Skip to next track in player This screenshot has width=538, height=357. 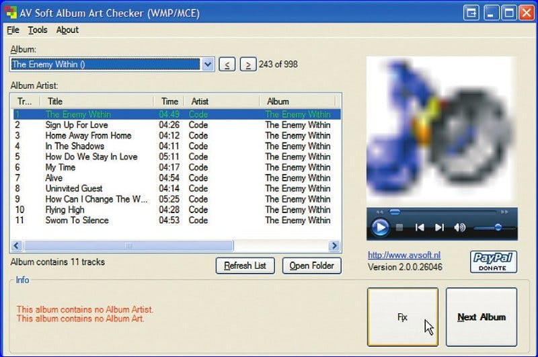(x=439, y=227)
